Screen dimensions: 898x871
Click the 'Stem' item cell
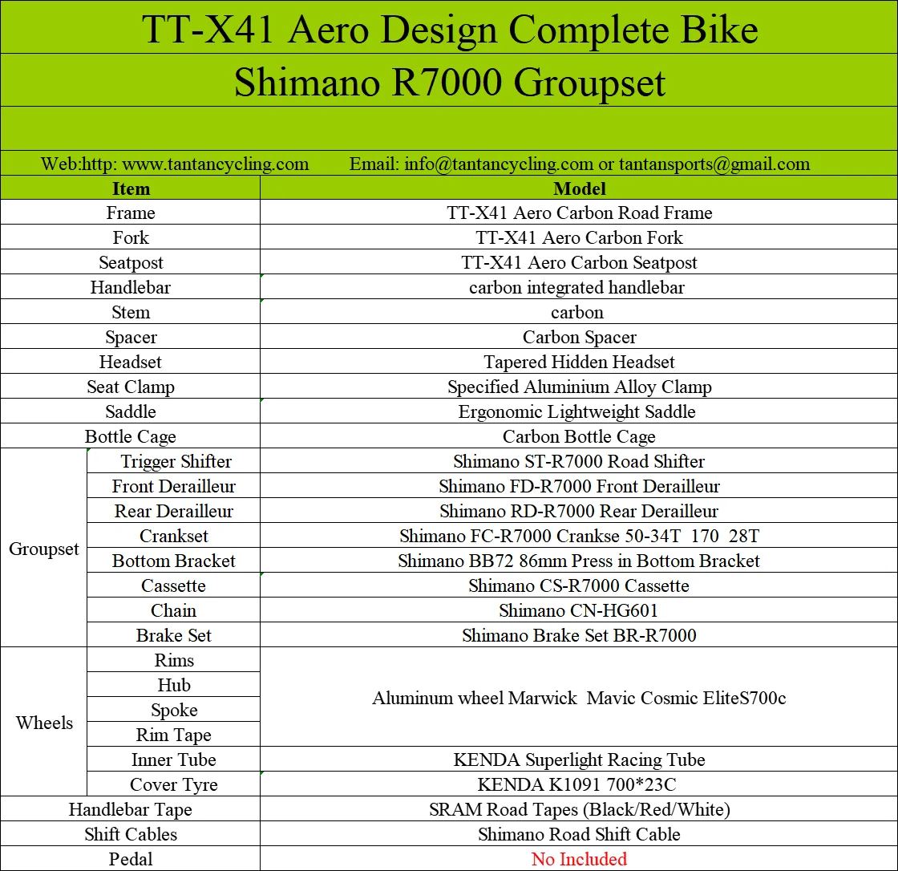(x=130, y=312)
